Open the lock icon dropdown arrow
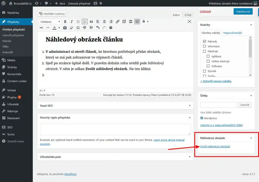The height and width of the screenshot is (182, 259). point(148,22)
